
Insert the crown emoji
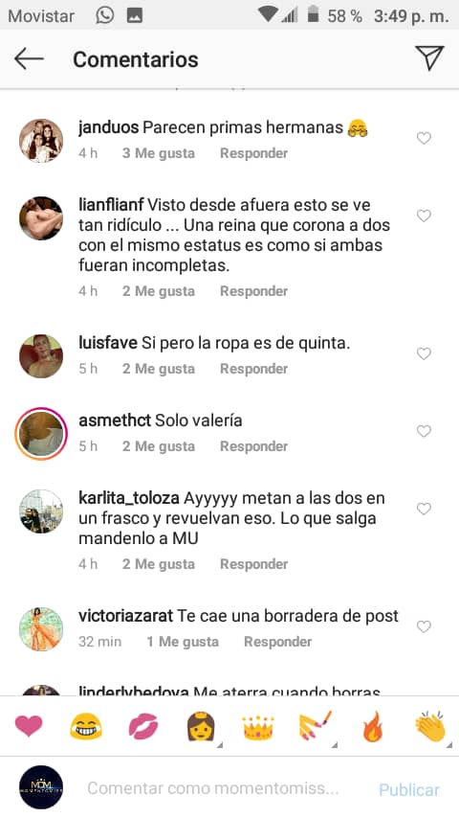click(x=258, y=726)
